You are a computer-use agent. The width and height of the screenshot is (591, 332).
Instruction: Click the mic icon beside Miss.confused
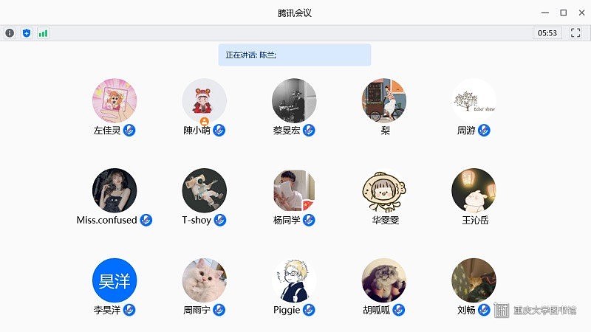click(x=146, y=220)
